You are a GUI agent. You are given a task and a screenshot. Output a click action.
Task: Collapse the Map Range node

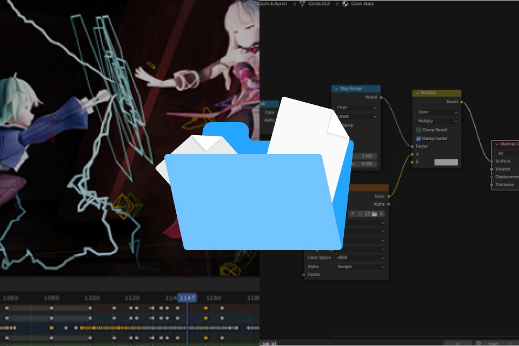337,89
